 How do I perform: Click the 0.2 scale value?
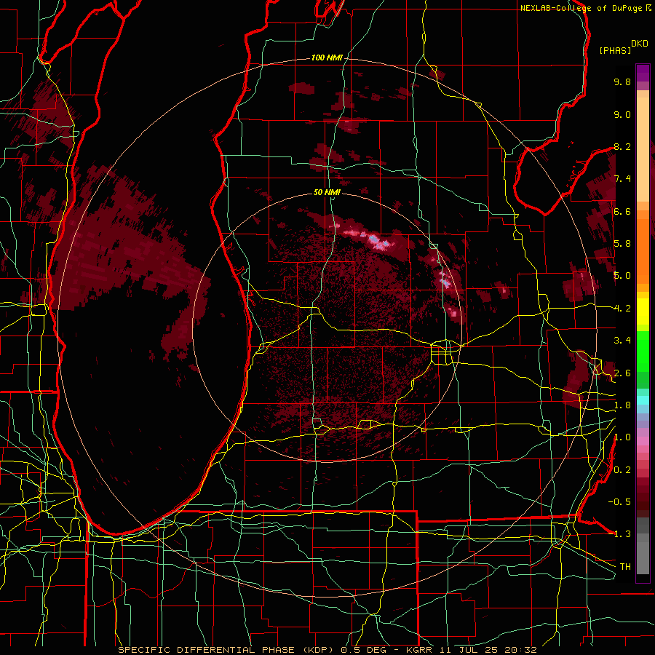[x=622, y=470]
